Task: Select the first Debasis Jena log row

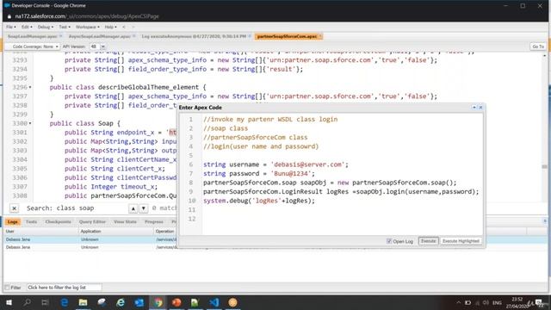Action: [90, 239]
